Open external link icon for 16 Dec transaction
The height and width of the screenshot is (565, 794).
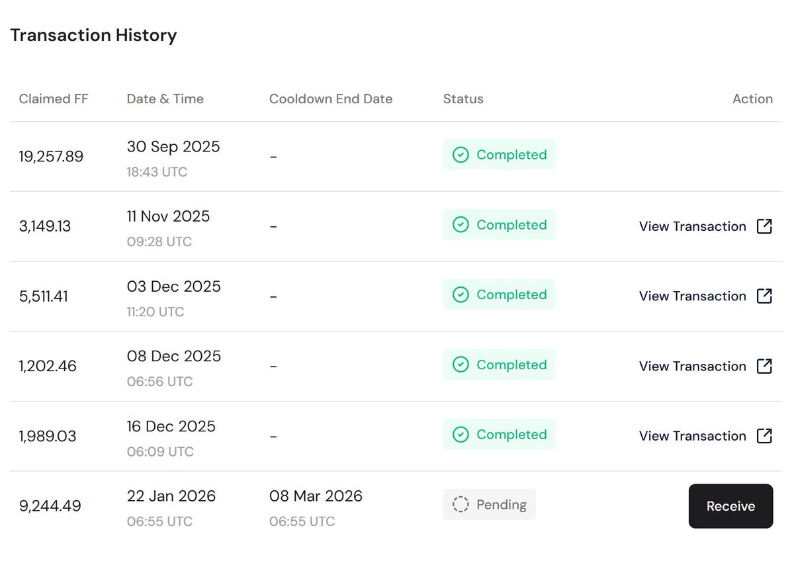(x=764, y=436)
